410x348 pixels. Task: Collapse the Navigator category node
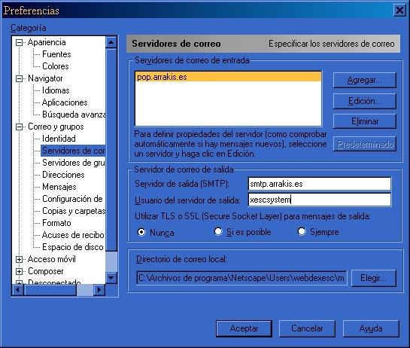point(19,78)
